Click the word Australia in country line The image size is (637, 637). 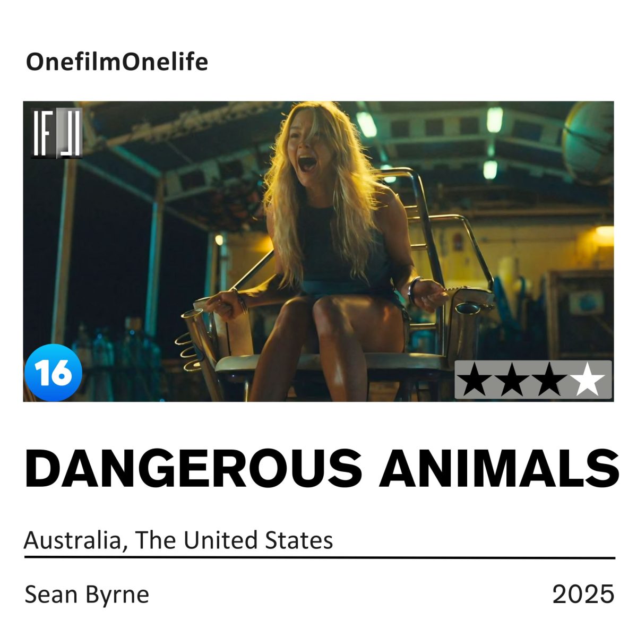[72, 540]
